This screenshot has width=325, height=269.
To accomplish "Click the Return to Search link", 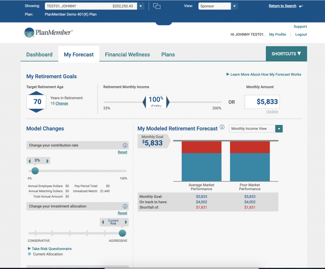I will pos(282,6).
